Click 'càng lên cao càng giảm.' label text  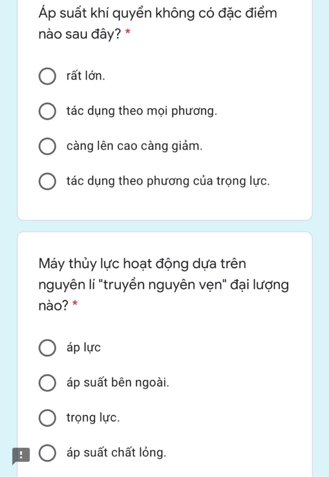[134, 146]
